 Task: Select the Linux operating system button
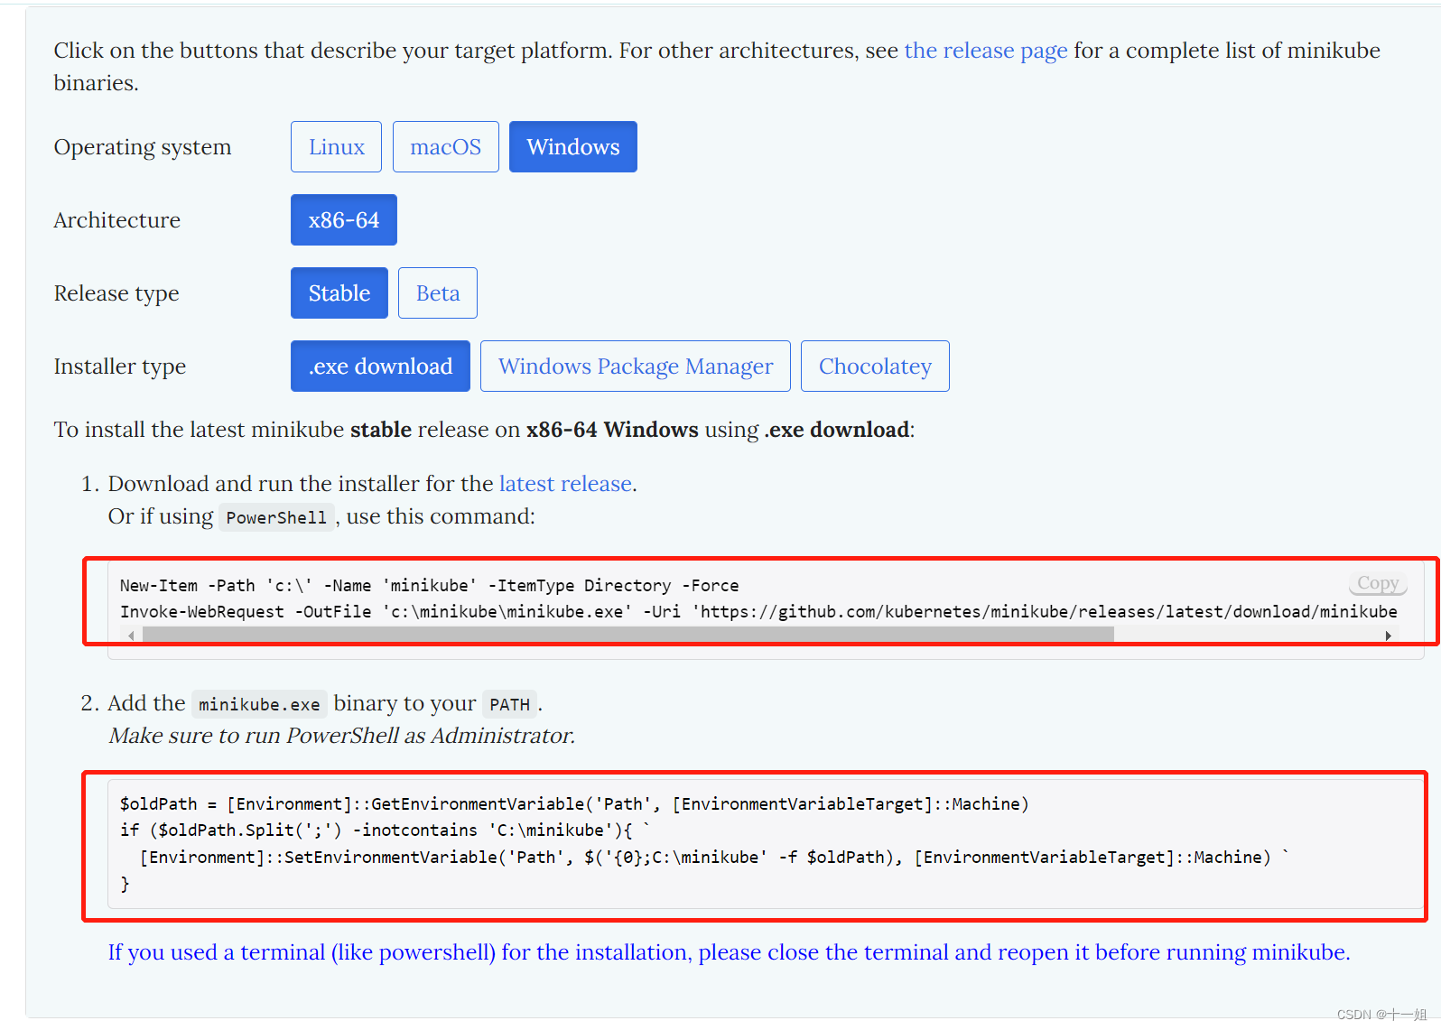click(x=336, y=146)
